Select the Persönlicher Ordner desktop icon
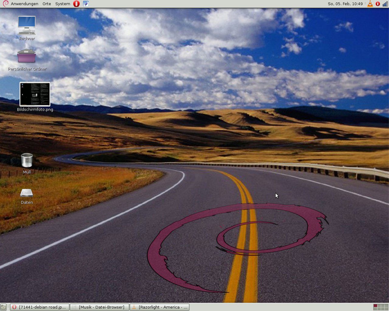 [x=27, y=56]
